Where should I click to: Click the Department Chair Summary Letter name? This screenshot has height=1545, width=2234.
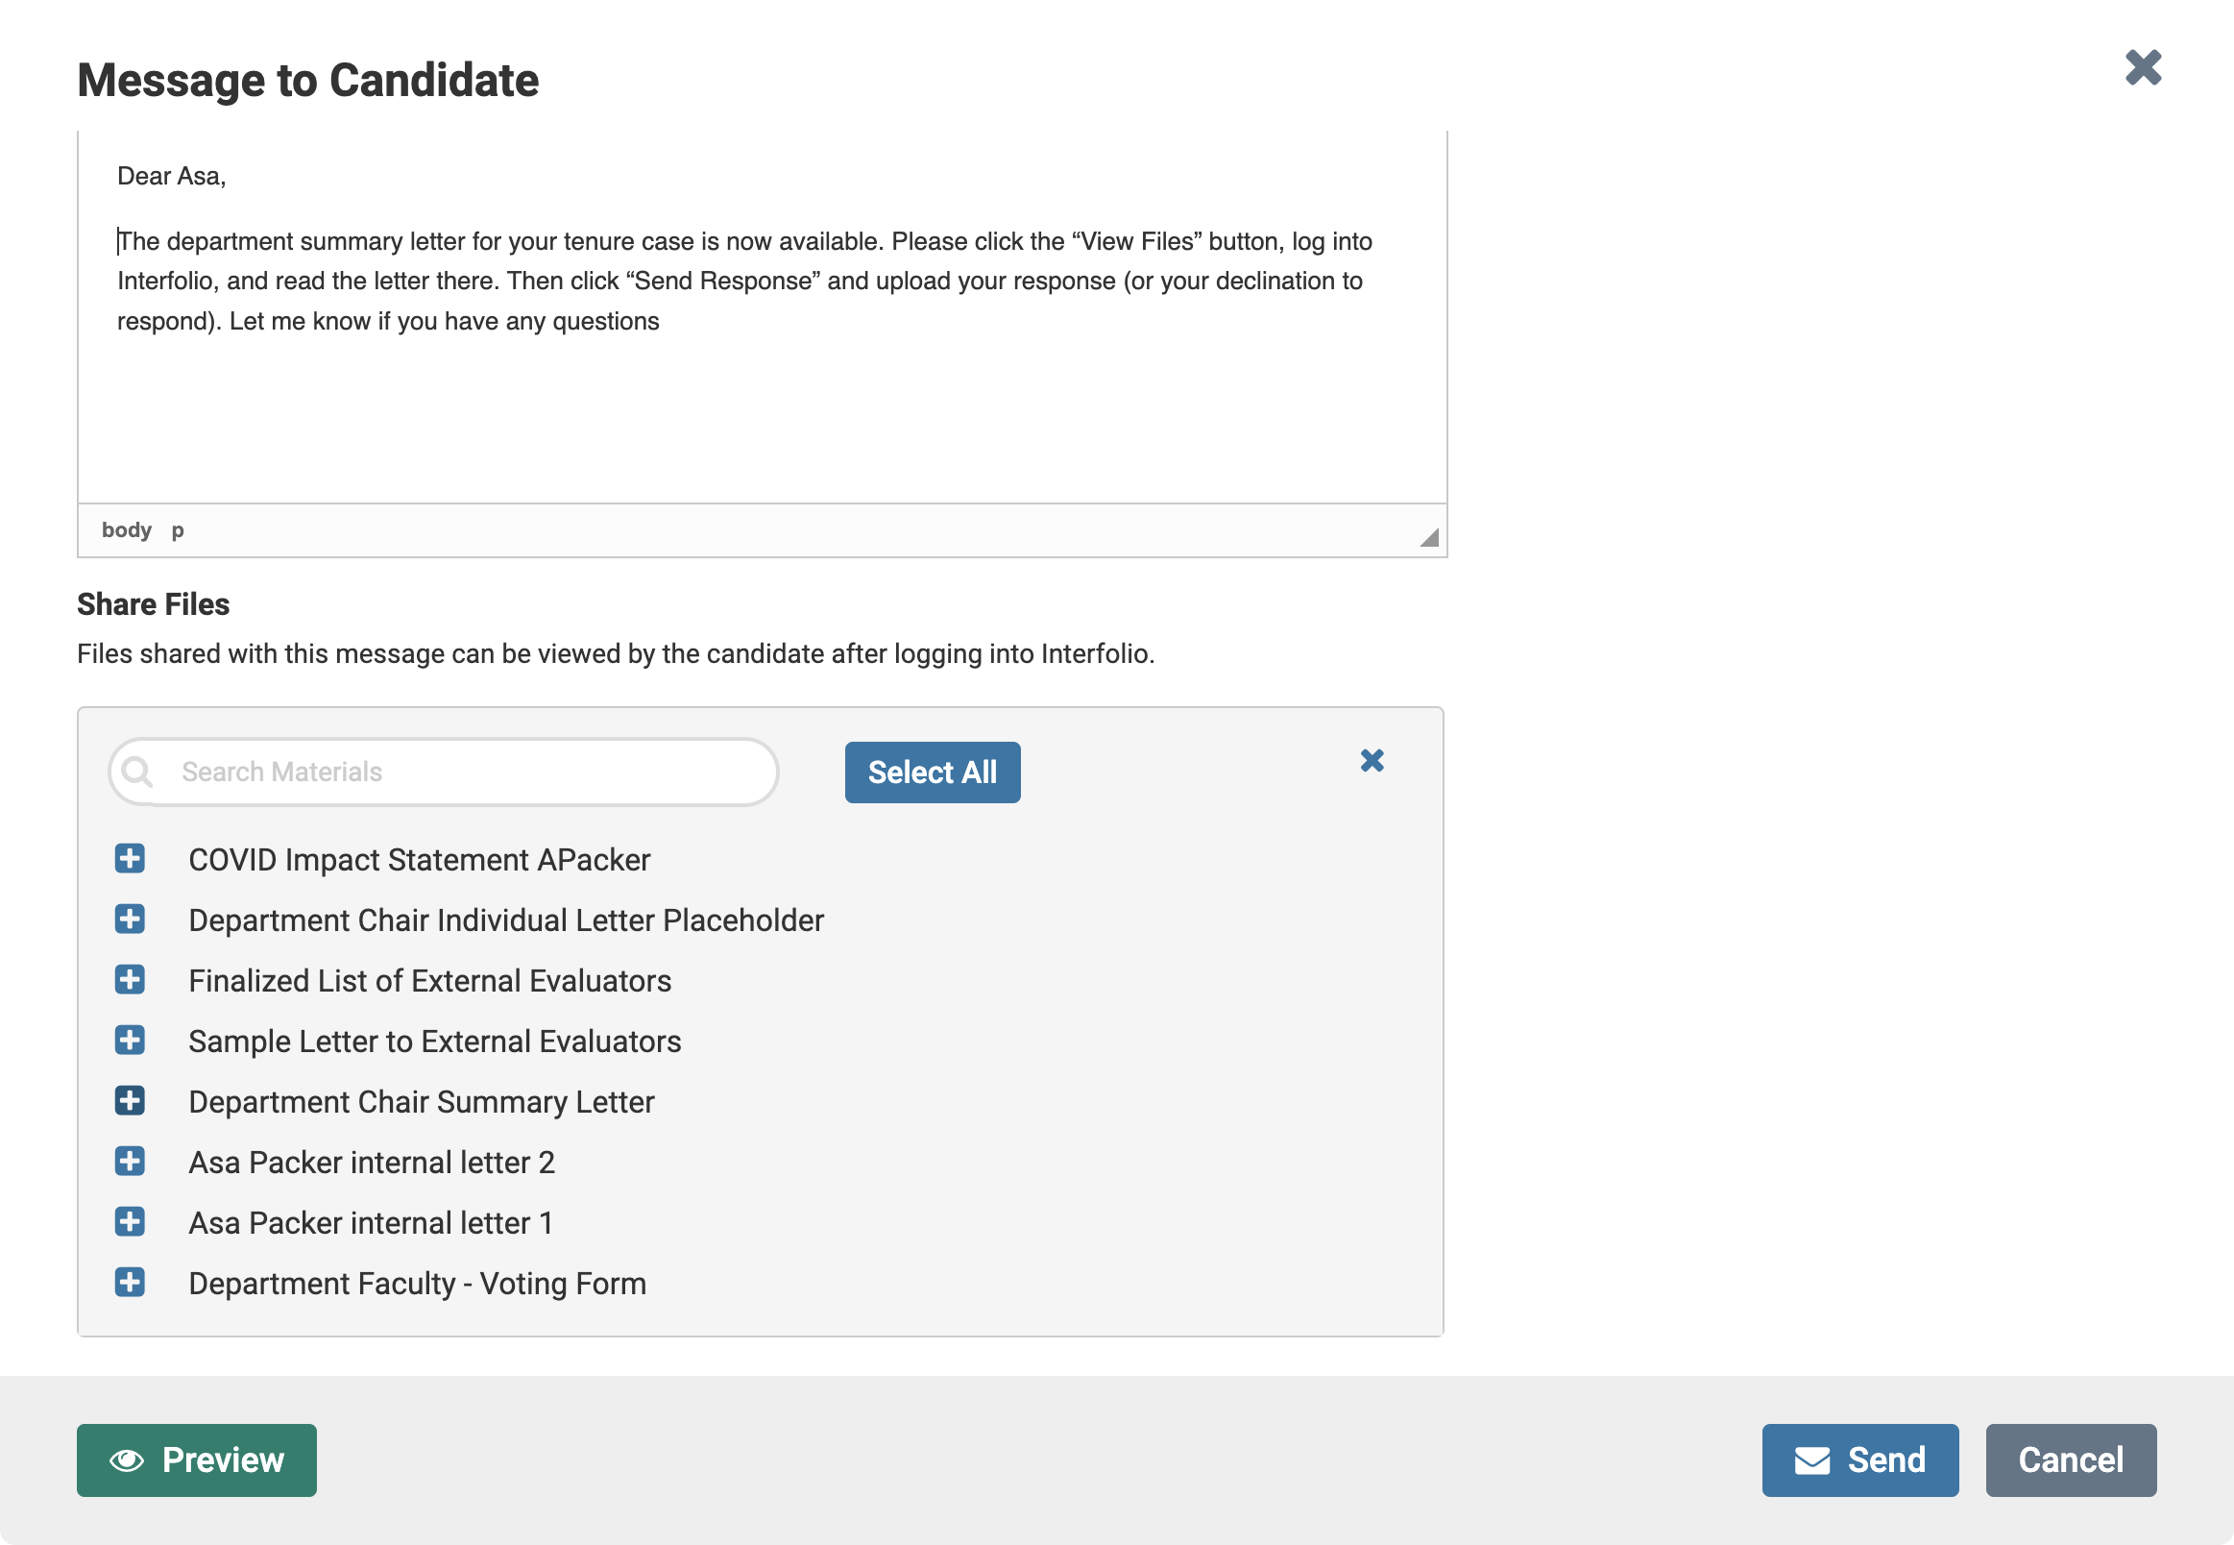(421, 1102)
